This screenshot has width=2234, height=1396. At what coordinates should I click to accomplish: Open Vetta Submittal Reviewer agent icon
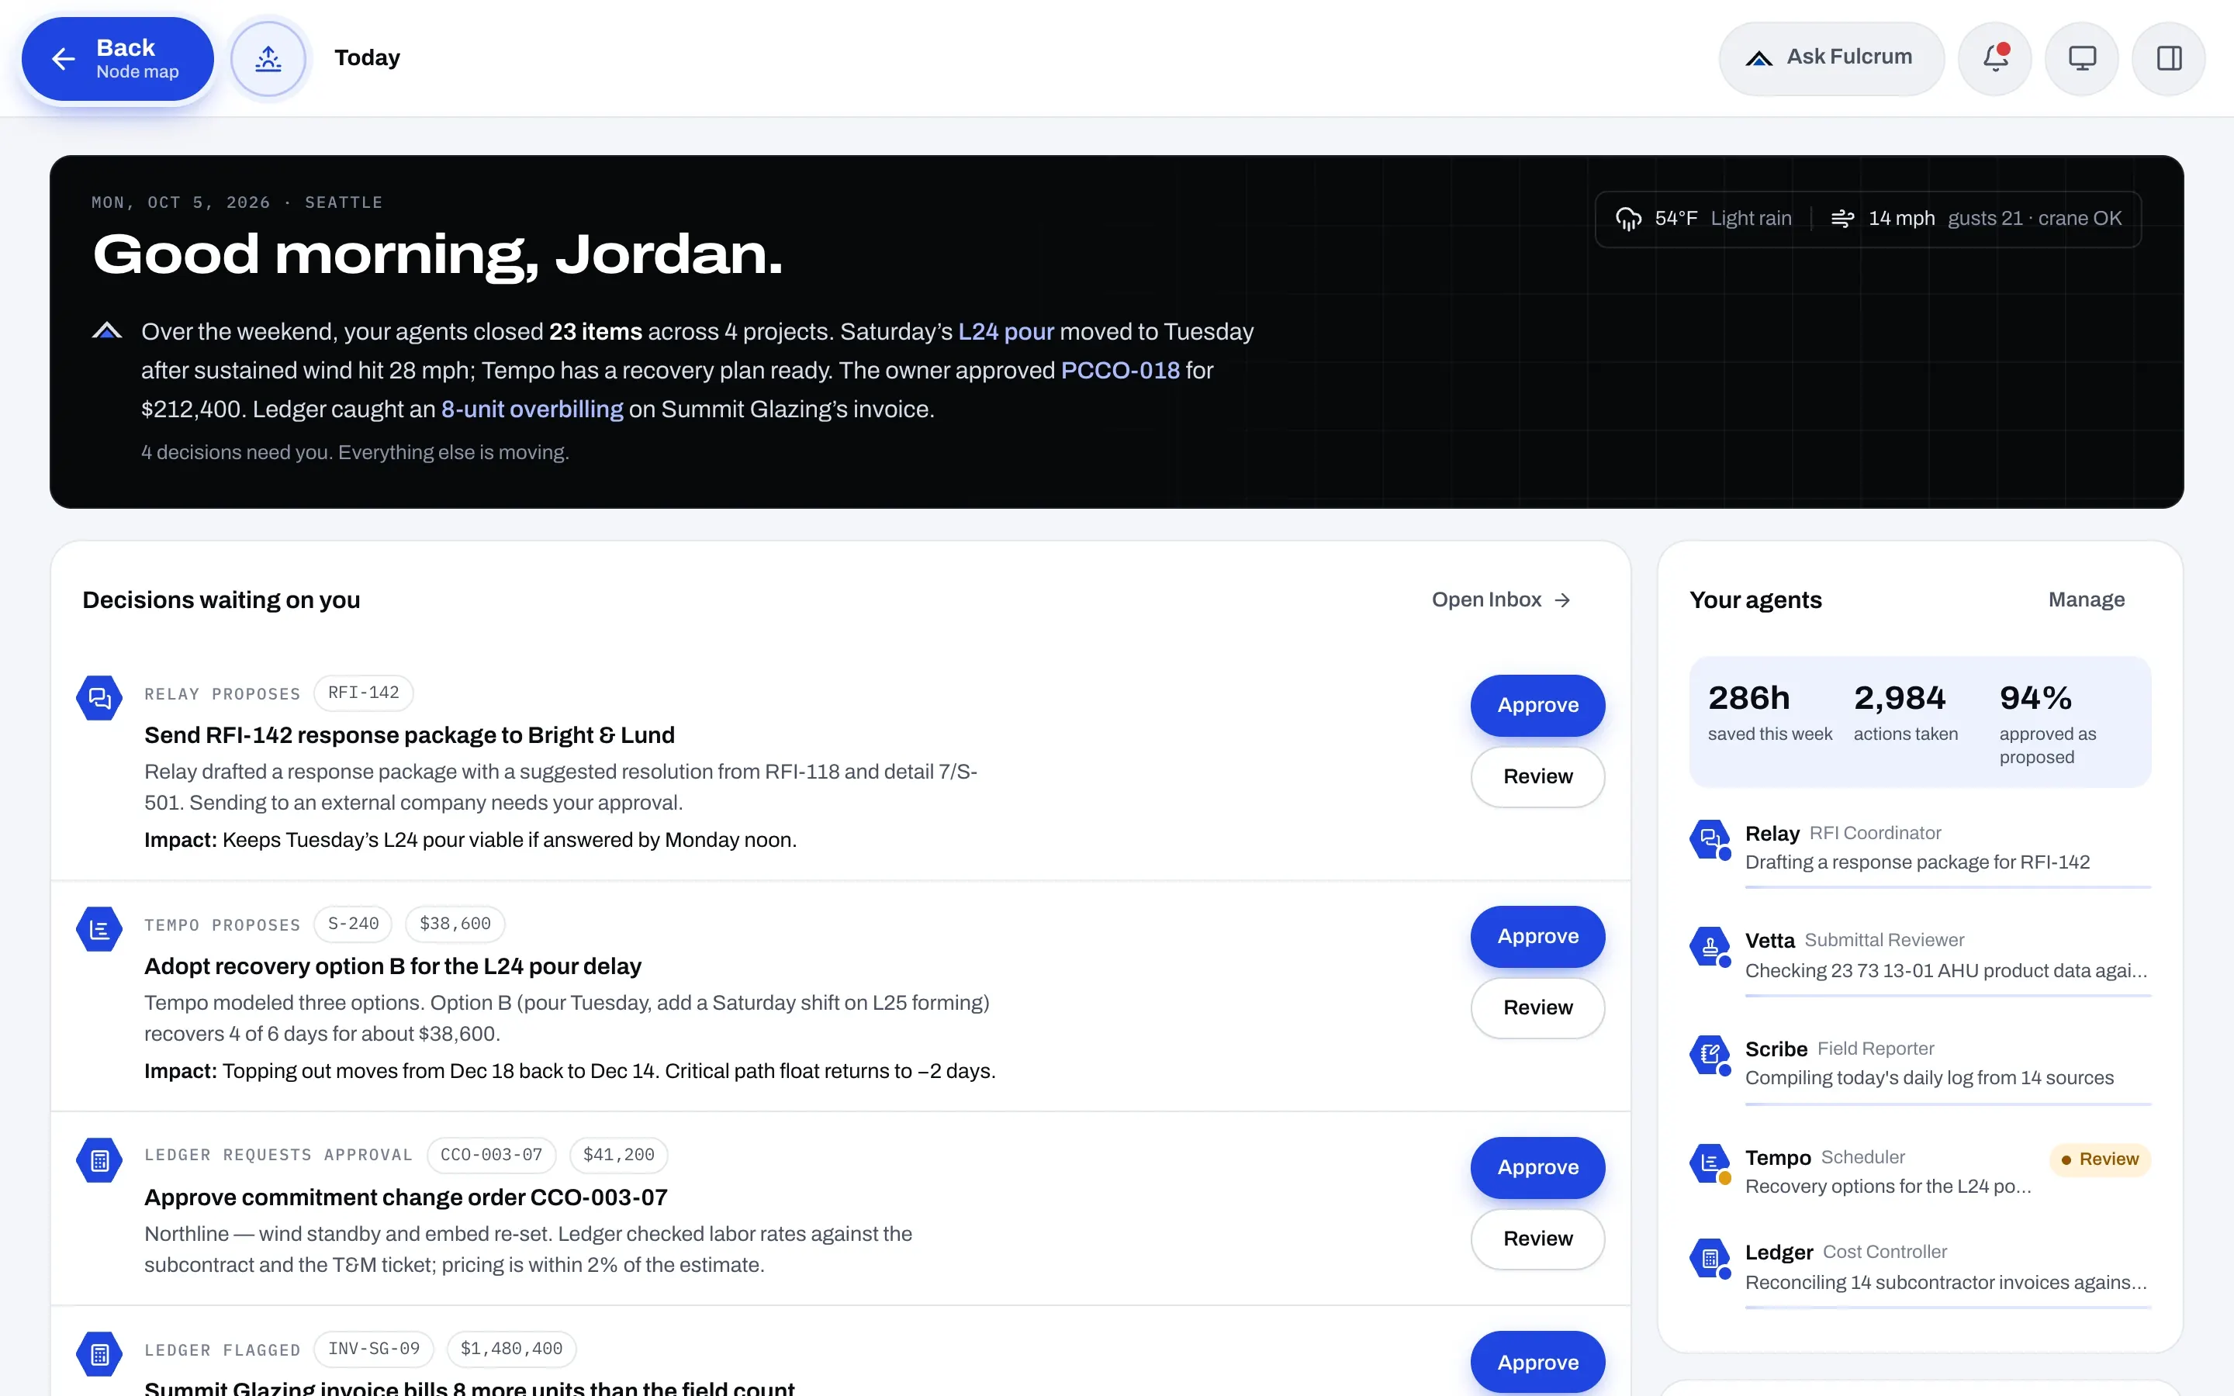[1710, 947]
